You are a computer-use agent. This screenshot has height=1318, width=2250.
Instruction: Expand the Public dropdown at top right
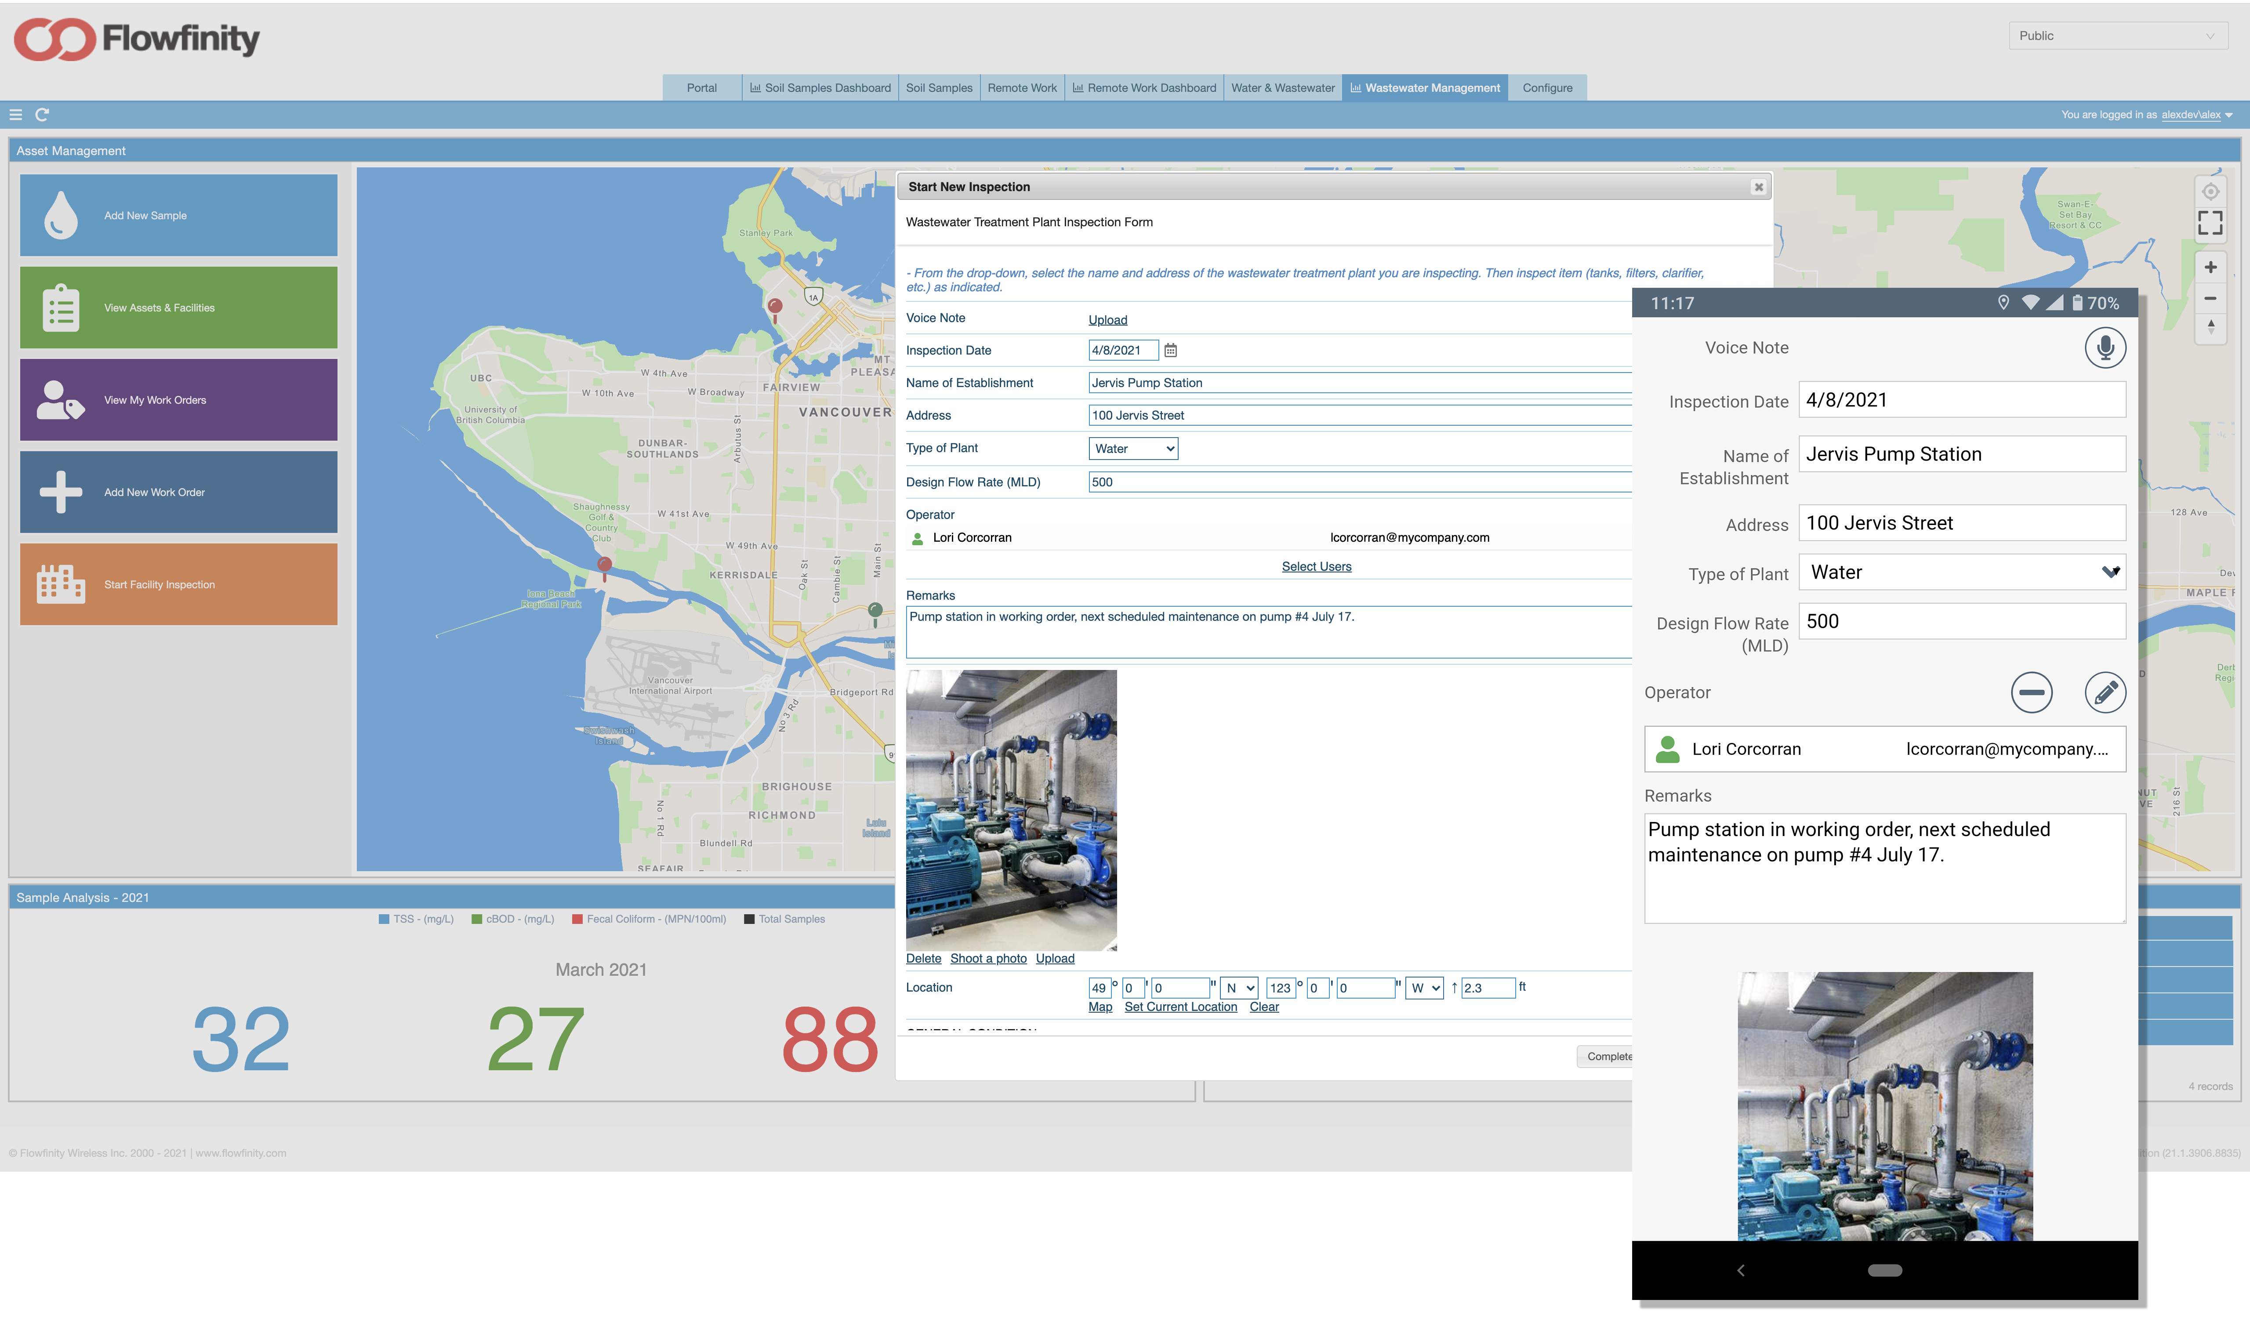pos(2116,36)
